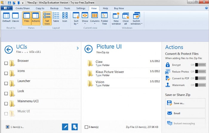Click the Vision folder icon

pos(90,83)
